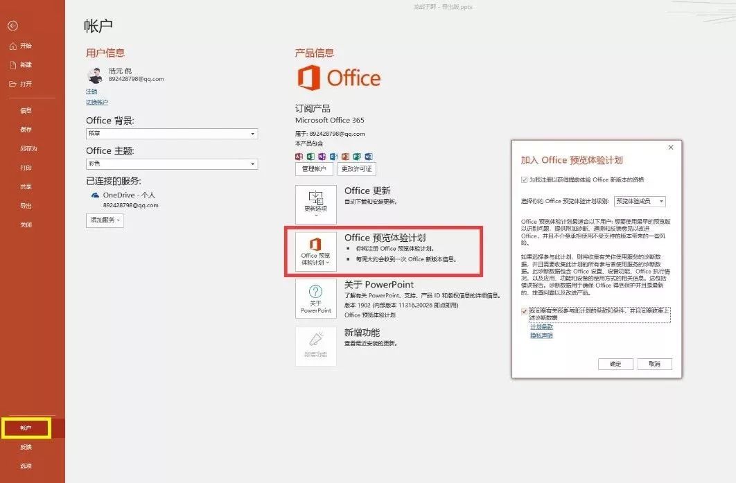Viewport: 736px width, 483px height.
Task: Click the 注销 (Sign out) link
Action: [x=91, y=91]
